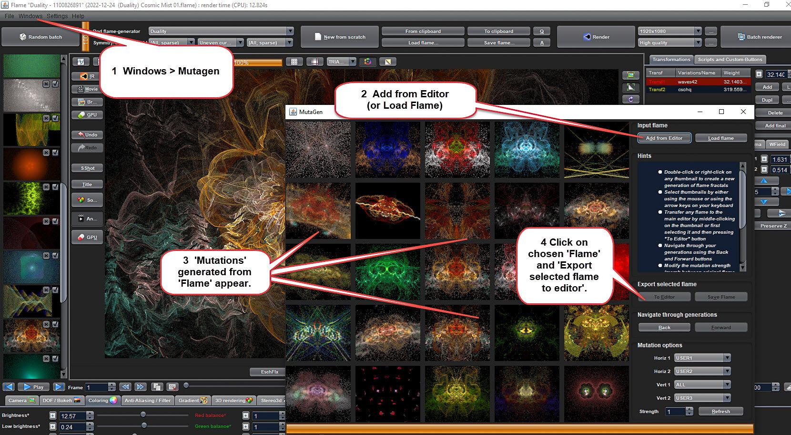Click the Back generation button

pos(664,328)
